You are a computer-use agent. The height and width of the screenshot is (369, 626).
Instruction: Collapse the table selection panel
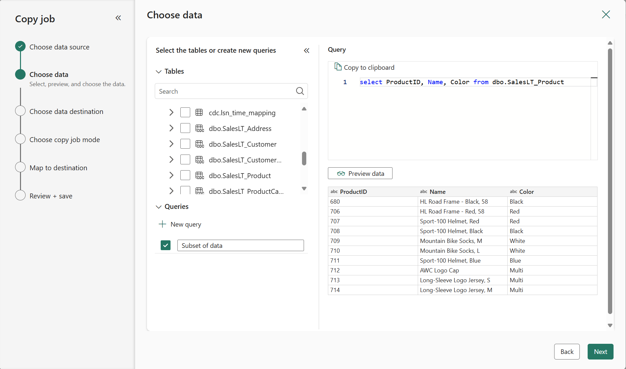[306, 50]
